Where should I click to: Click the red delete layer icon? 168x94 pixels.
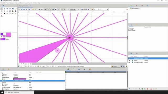point(148,89)
